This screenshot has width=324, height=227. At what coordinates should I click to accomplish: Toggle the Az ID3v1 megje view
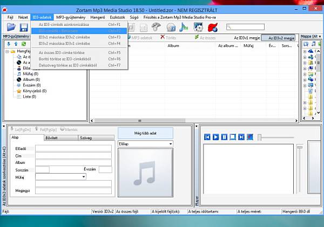click(247, 38)
